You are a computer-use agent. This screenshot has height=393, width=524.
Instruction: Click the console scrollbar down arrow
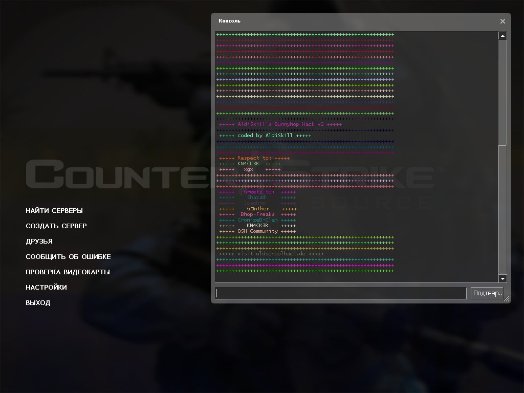[503, 278]
